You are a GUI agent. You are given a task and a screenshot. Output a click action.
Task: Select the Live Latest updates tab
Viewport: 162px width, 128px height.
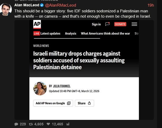(47, 33)
